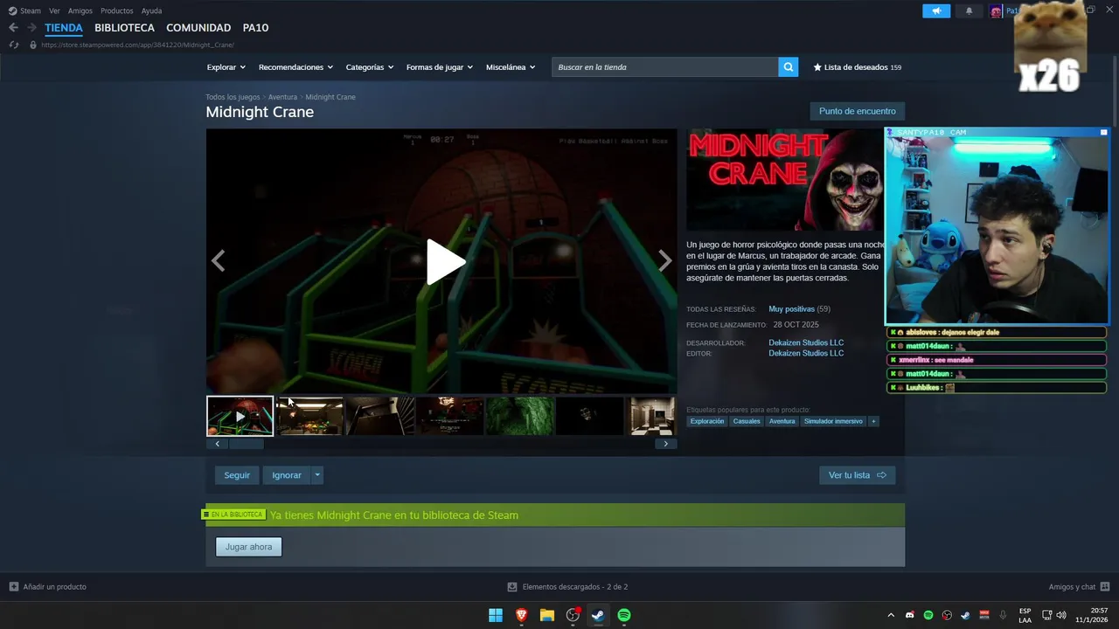
Task: Click the store URL address bar
Action: coord(137,45)
